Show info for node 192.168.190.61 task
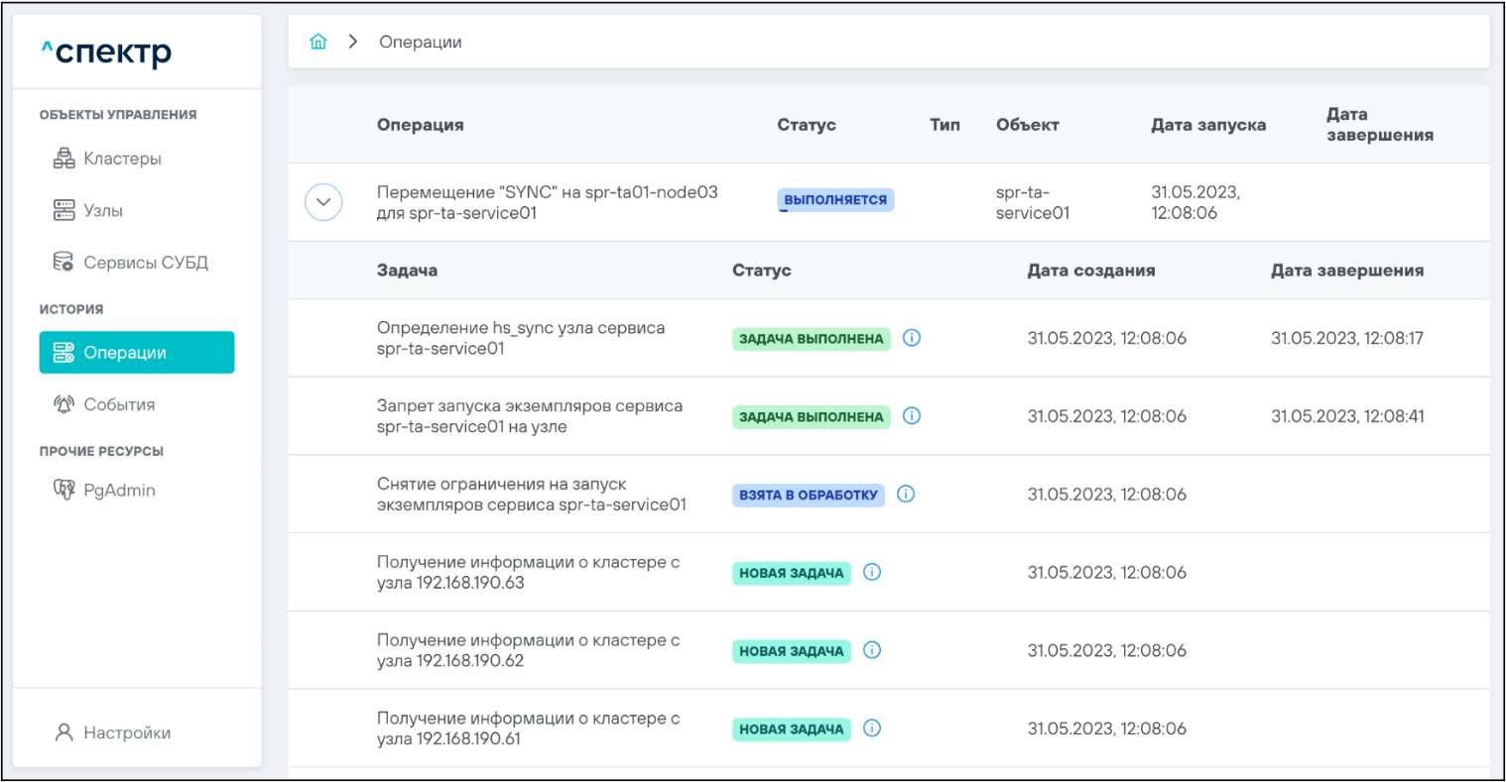Viewport: 1506px width, 782px height. [872, 728]
